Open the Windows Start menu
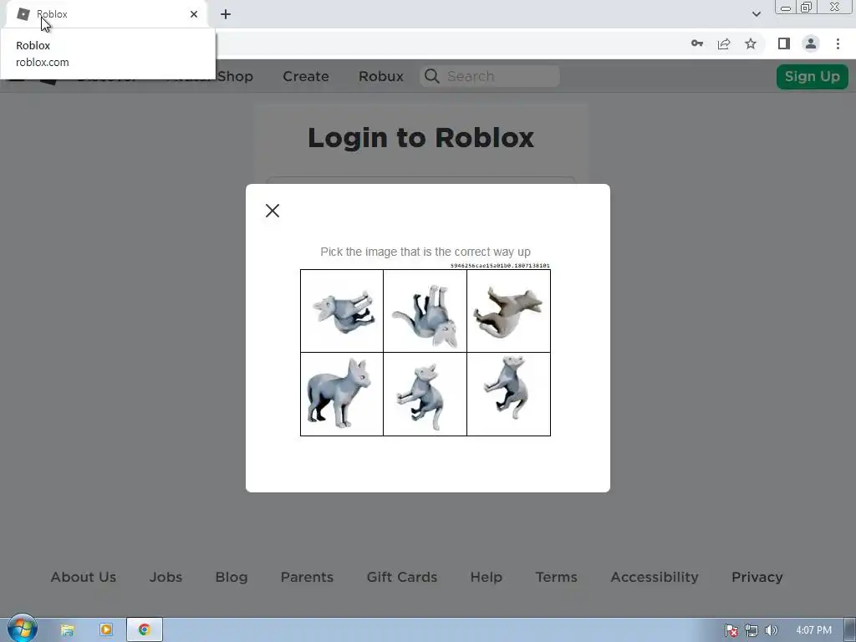The image size is (856, 642). (x=22, y=629)
